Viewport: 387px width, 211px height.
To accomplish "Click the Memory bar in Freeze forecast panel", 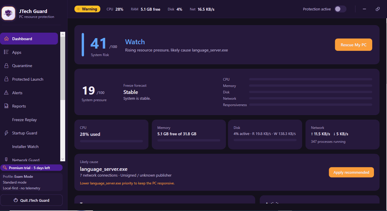I will pos(311,86).
